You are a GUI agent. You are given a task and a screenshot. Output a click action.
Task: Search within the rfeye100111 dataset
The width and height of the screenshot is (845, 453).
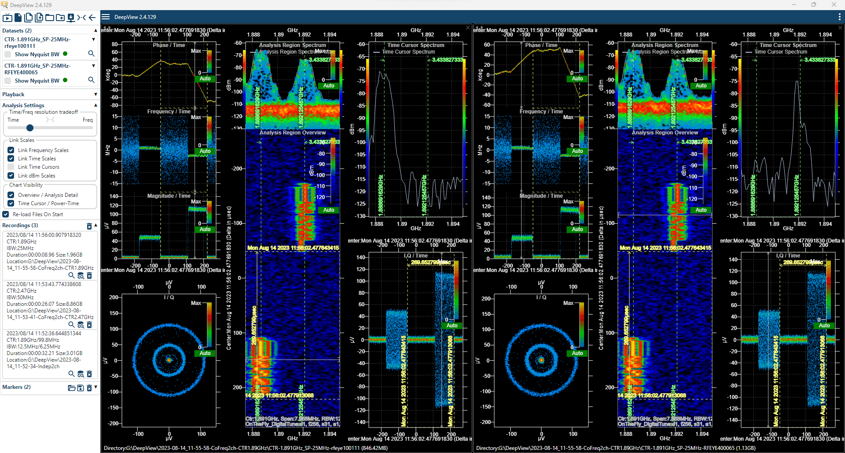91,54
